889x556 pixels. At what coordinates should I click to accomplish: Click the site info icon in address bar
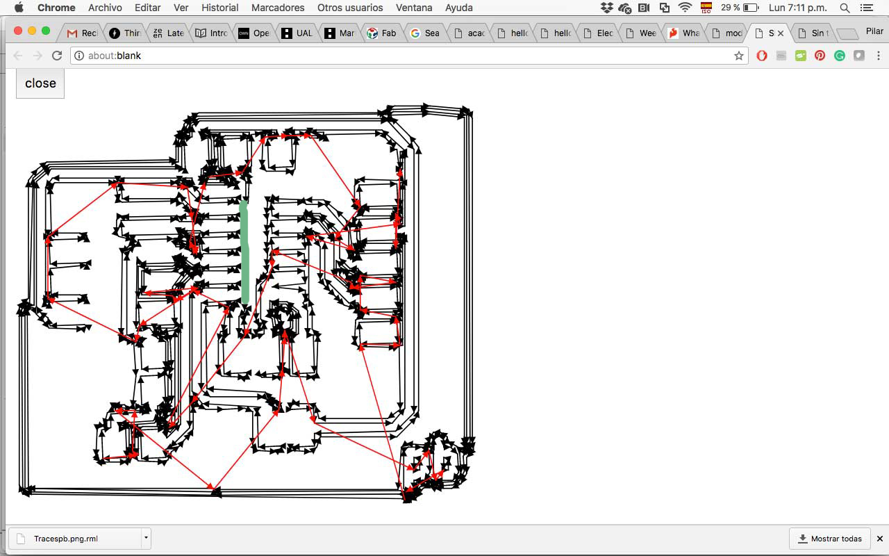tap(79, 56)
